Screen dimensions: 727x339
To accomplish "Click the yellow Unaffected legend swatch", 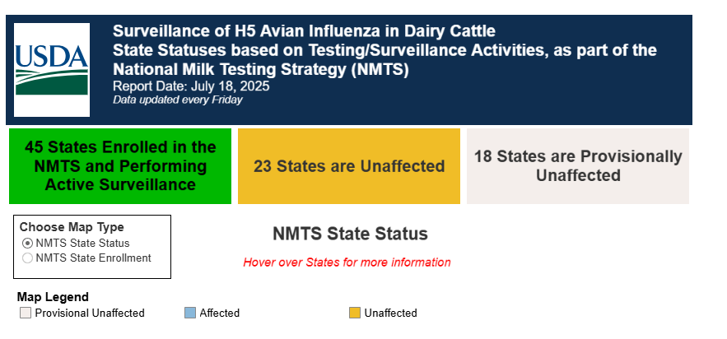I will point(355,313).
